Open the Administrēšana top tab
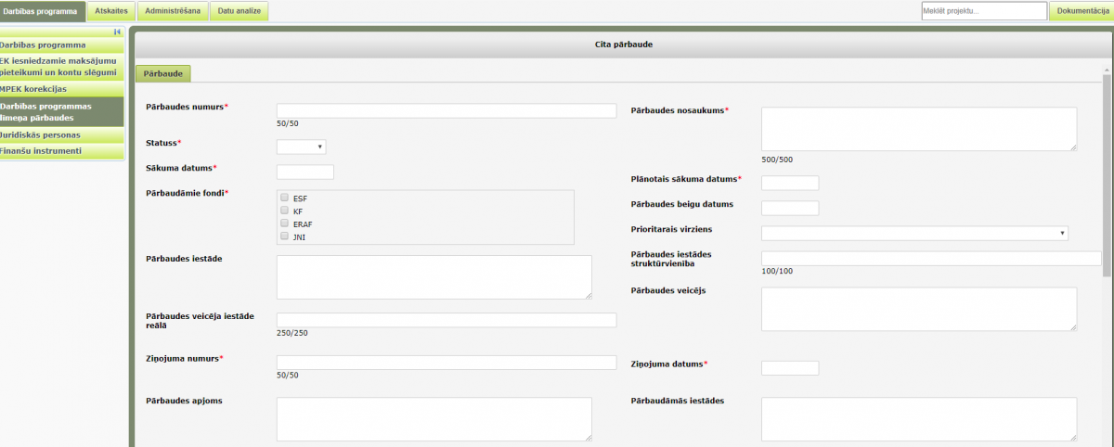The image size is (1114, 447). pos(173,11)
